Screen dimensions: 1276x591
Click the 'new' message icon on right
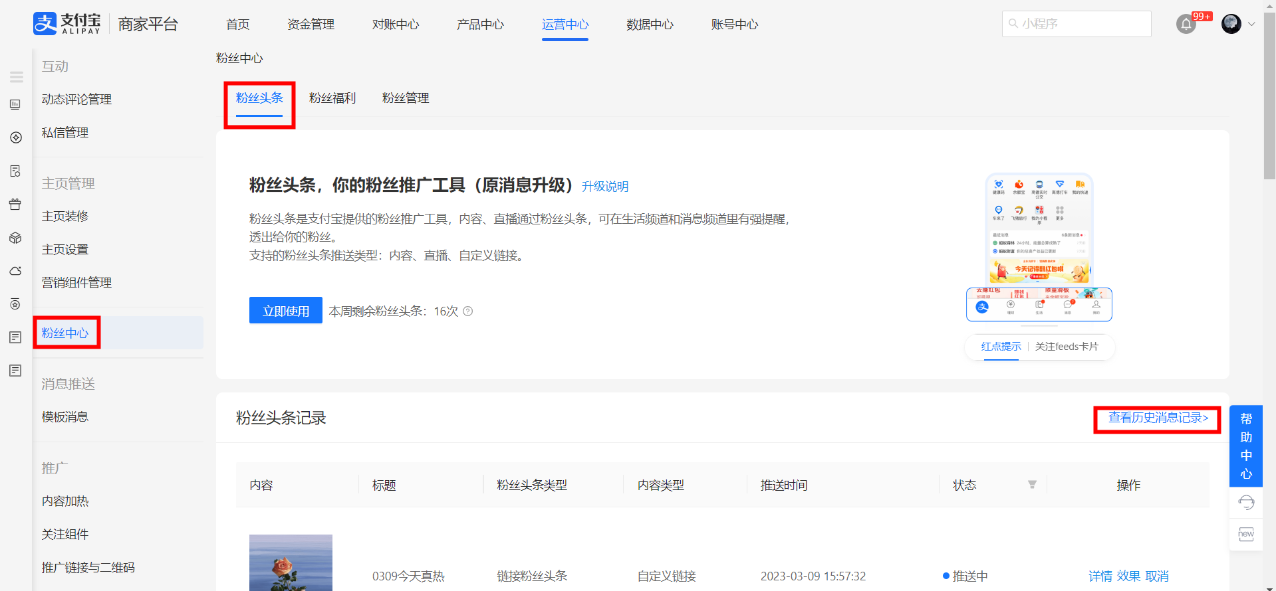click(x=1246, y=535)
